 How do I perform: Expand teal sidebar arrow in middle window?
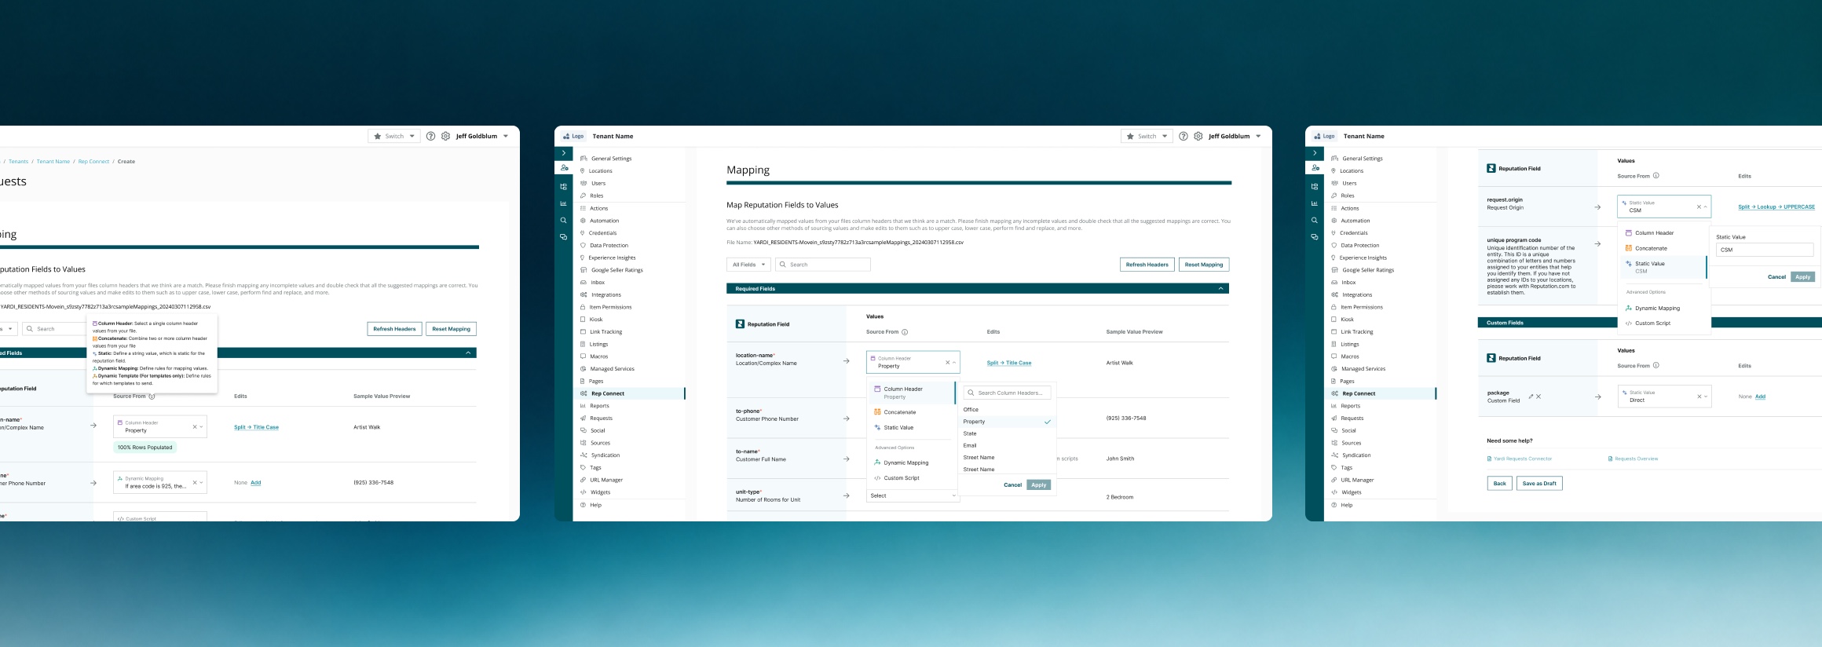(x=563, y=153)
